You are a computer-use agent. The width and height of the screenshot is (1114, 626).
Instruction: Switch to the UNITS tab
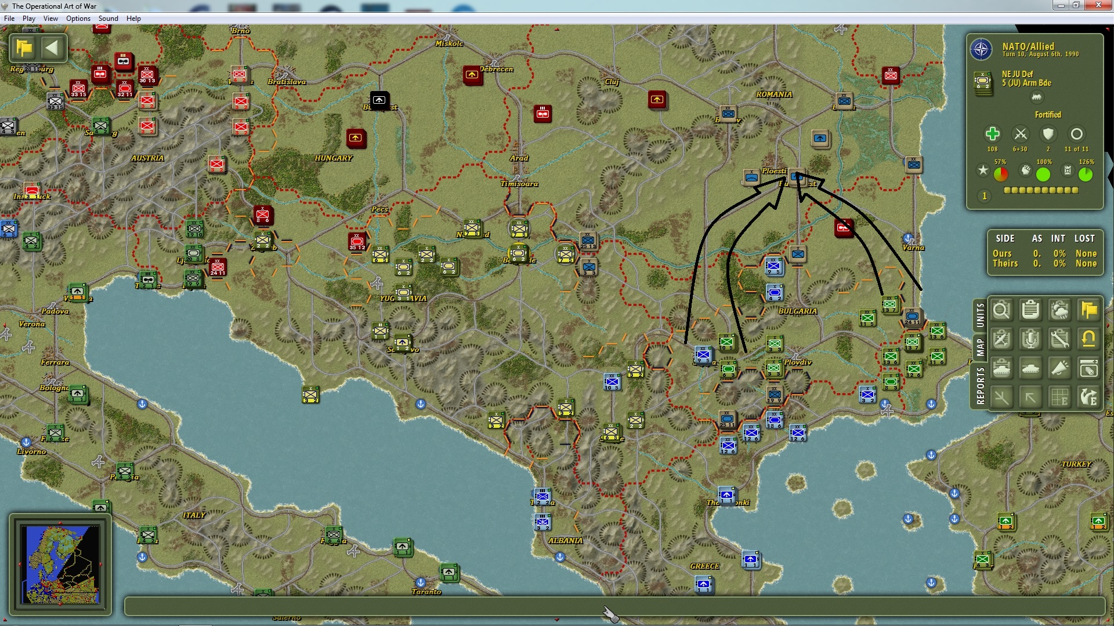click(980, 315)
